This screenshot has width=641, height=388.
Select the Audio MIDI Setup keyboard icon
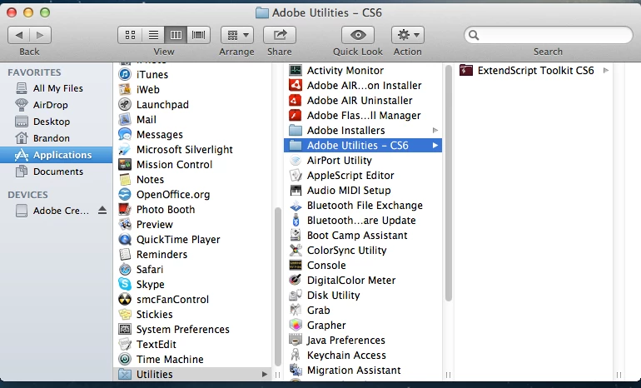pyautogui.click(x=296, y=190)
